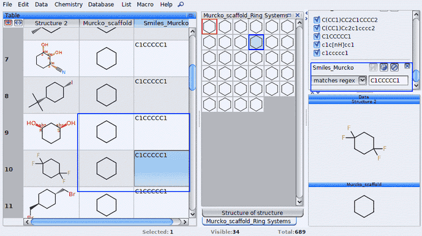Toggle the C(CC1)CC2C1CCCC2 checkbox
Viewport: 422px width, 236px height.
click(x=317, y=20)
